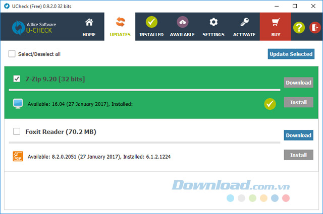The image size is (323, 214).
Task: Maximize the UCheck window
Action: pyautogui.click(x=295, y=6)
